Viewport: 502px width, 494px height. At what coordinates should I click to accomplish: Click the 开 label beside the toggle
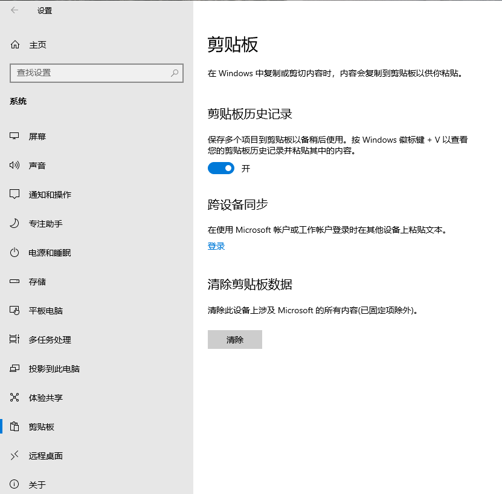[245, 169]
